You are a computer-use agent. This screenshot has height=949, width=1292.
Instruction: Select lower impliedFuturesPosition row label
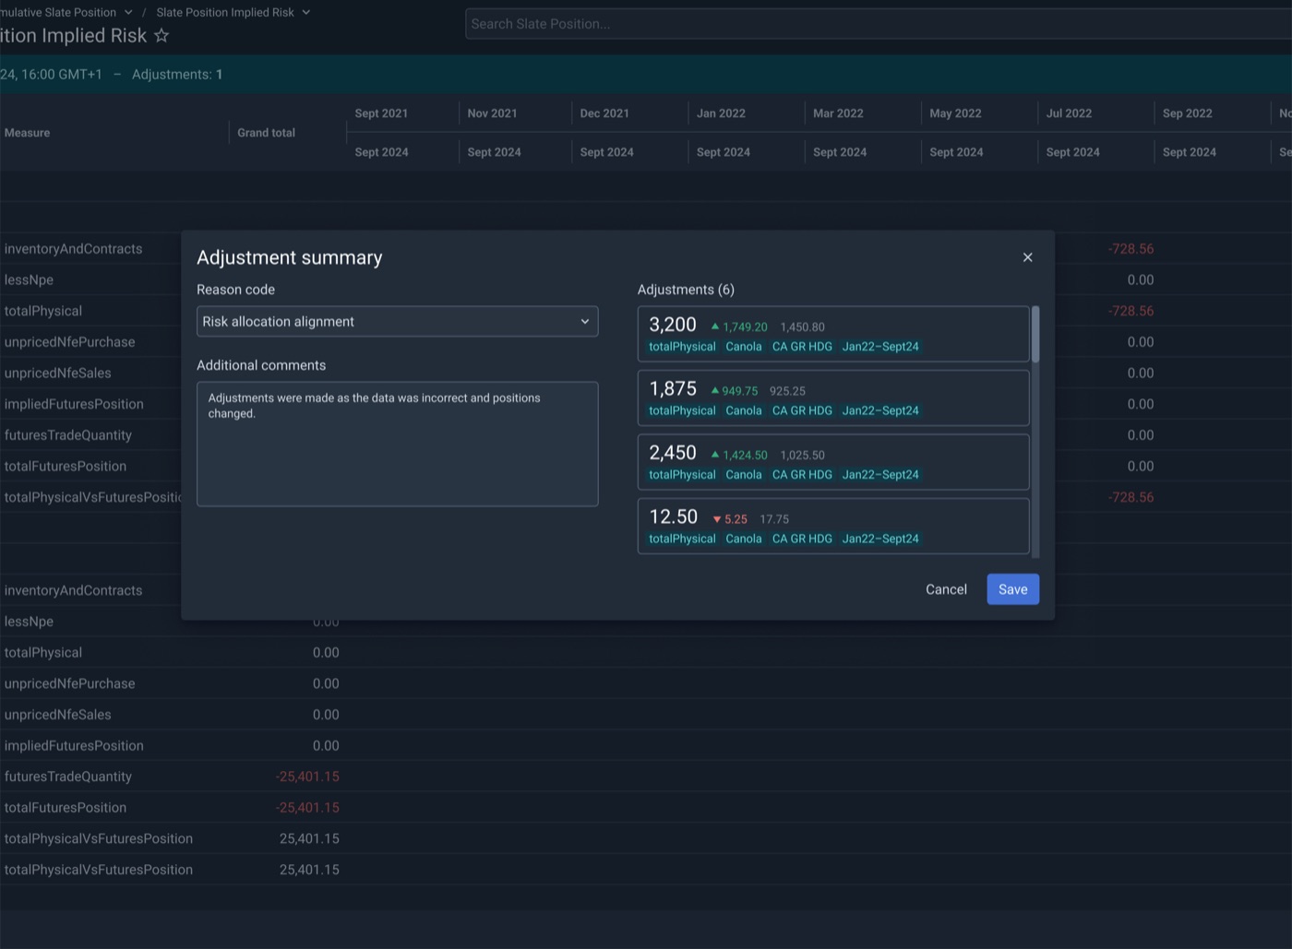click(74, 745)
